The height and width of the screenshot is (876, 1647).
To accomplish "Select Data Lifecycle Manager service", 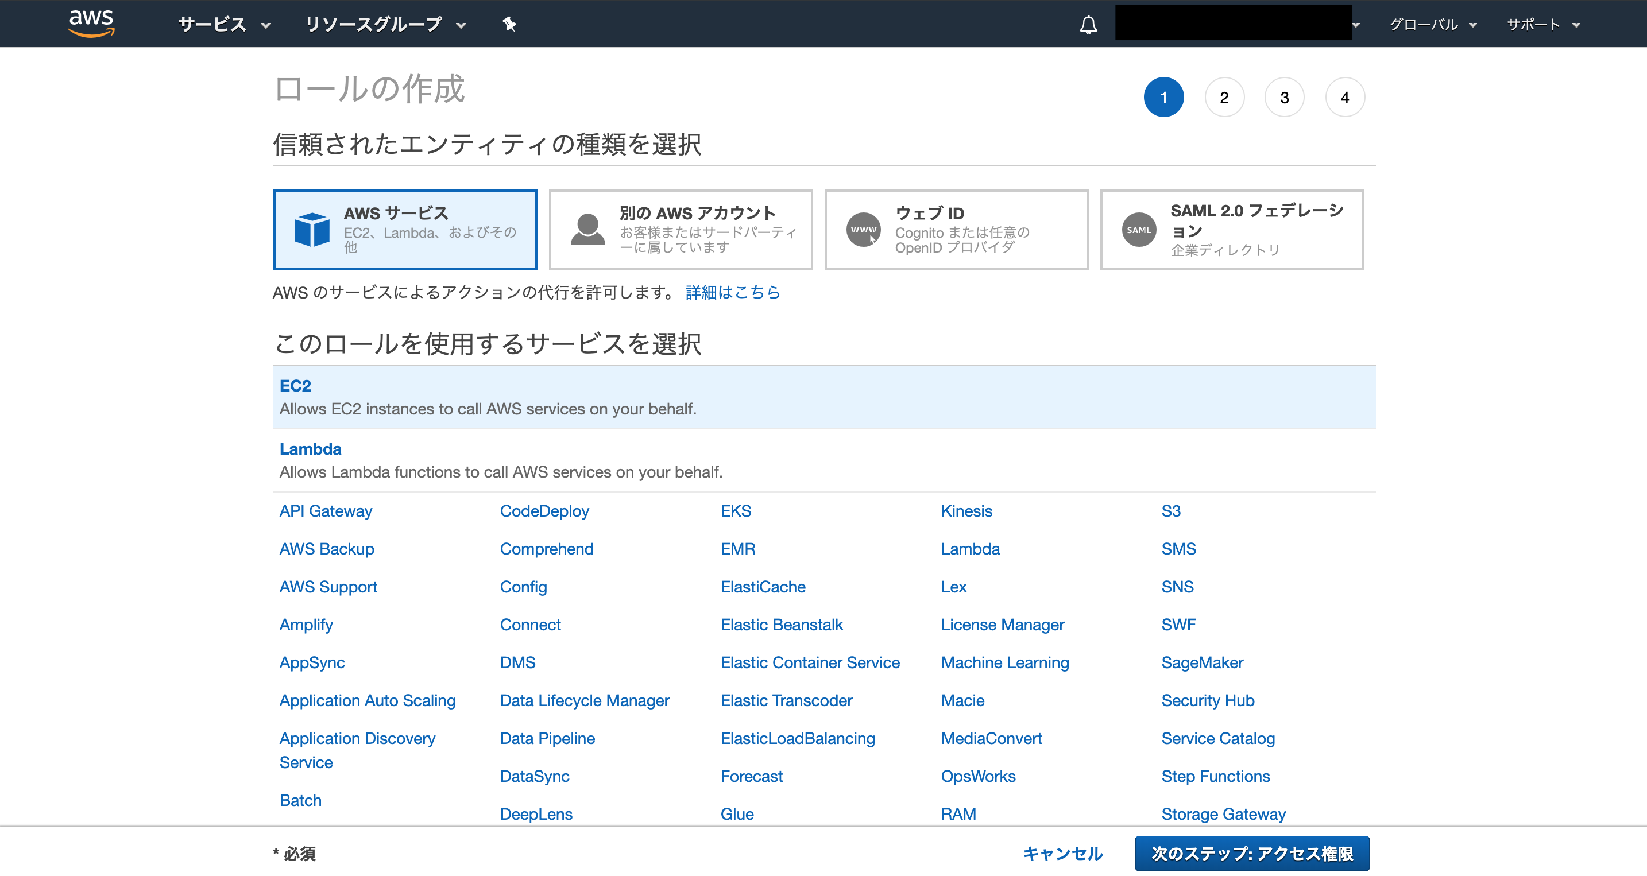I will click(585, 700).
